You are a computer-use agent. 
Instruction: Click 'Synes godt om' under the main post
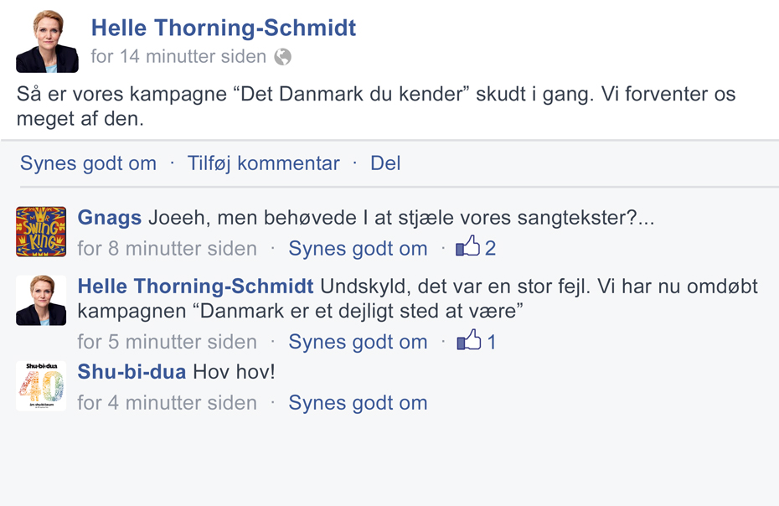[x=88, y=163]
